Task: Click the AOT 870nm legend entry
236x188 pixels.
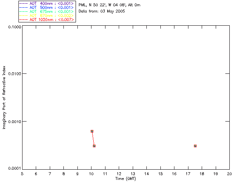Action: [46, 15]
